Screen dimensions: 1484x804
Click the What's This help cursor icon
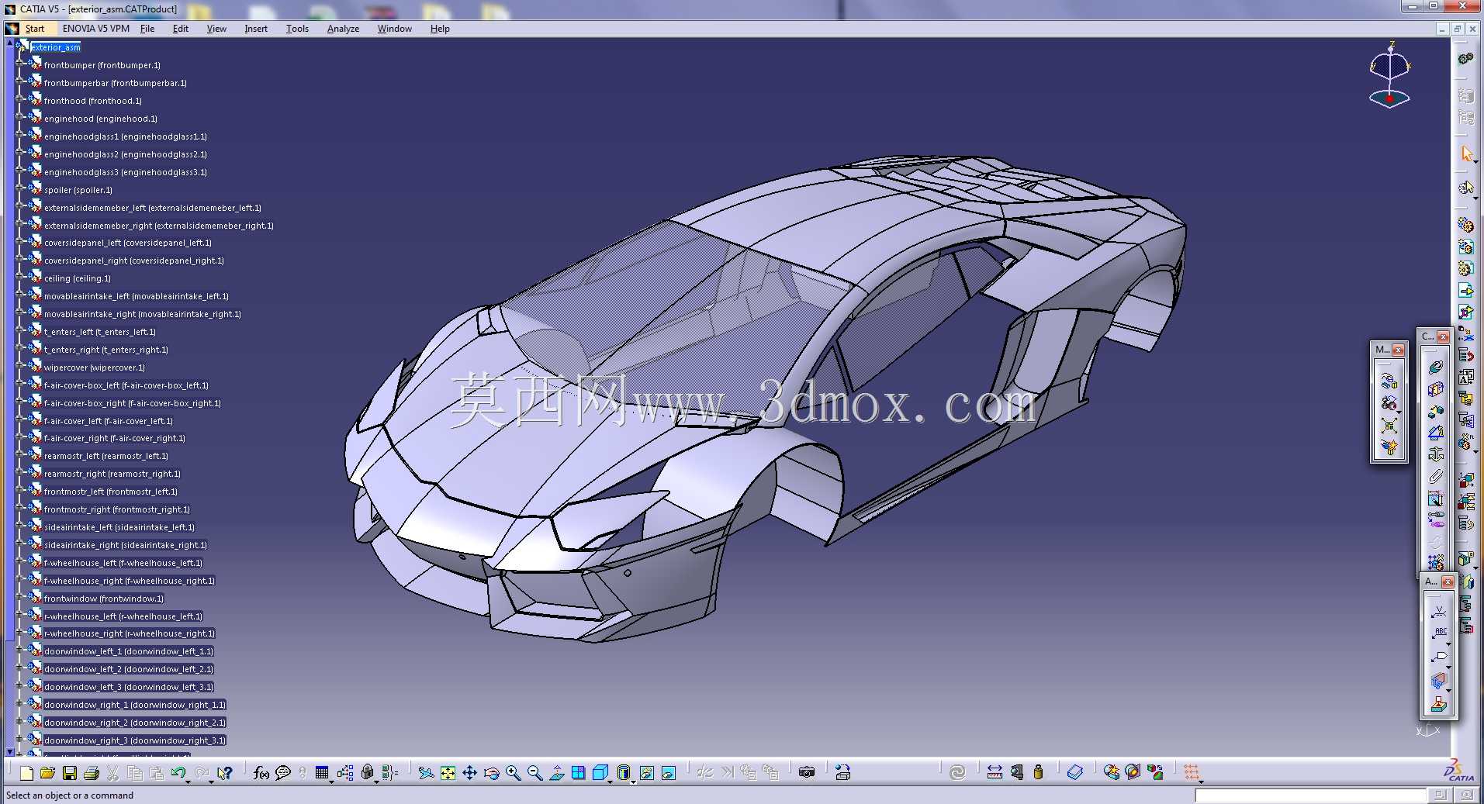224,773
